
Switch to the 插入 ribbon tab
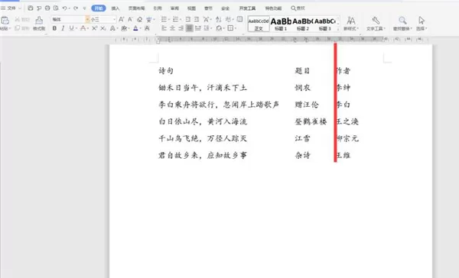pos(116,8)
